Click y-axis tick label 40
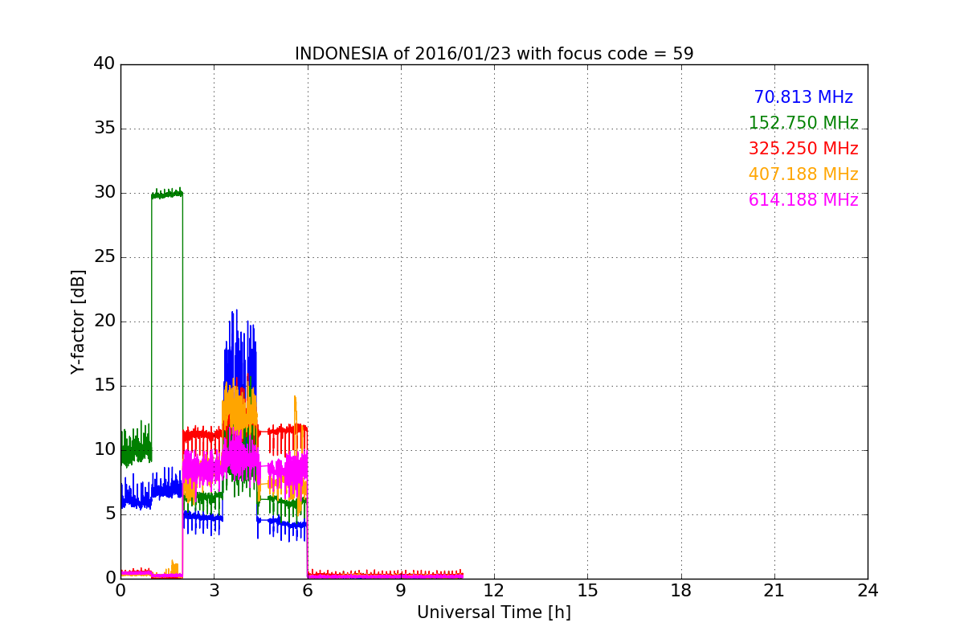 click(104, 63)
